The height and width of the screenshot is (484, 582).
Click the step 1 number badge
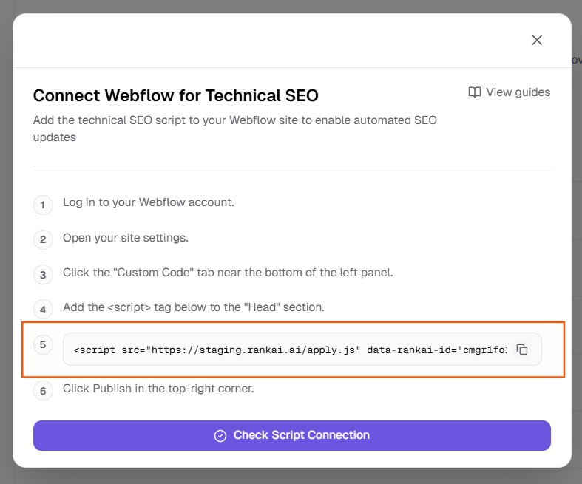pyautogui.click(x=43, y=204)
